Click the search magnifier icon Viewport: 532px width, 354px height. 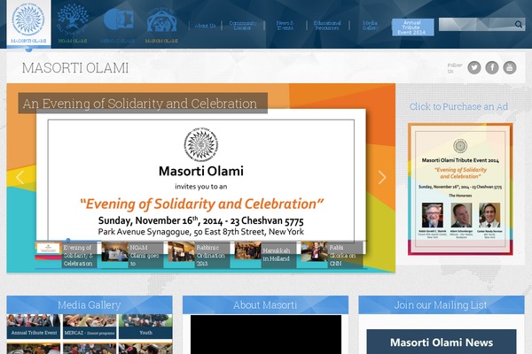519,25
